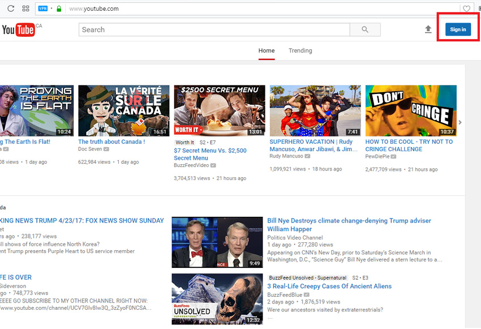Focus the YouTube search field
This screenshot has width=481, height=329.
(214, 29)
